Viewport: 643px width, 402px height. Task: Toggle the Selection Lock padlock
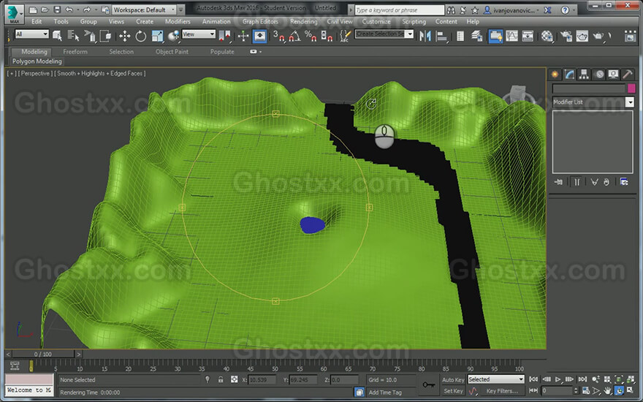221,379
